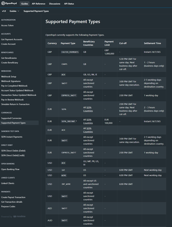Click the GBP 1,000,000 payment limit cell
This screenshot has width=172, height=227.
109,52
